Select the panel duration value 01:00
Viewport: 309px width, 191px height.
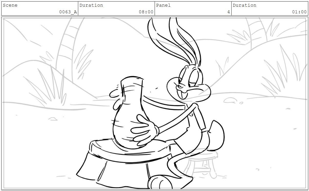pos(299,12)
